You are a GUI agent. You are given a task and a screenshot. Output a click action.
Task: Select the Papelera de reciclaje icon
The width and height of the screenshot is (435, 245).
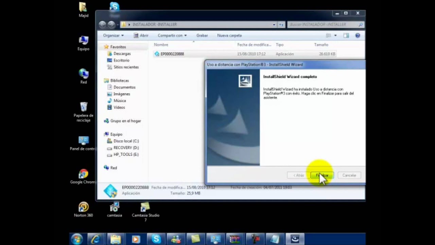[83, 112]
